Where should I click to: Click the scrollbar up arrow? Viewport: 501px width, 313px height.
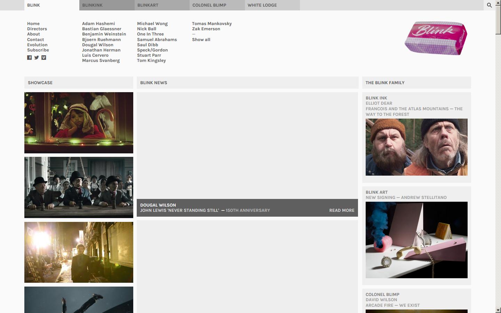coord(498,3)
